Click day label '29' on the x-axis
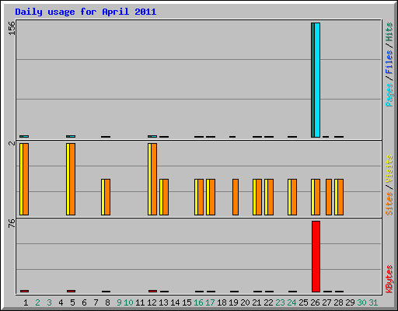The image size is (398, 311). (x=350, y=302)
